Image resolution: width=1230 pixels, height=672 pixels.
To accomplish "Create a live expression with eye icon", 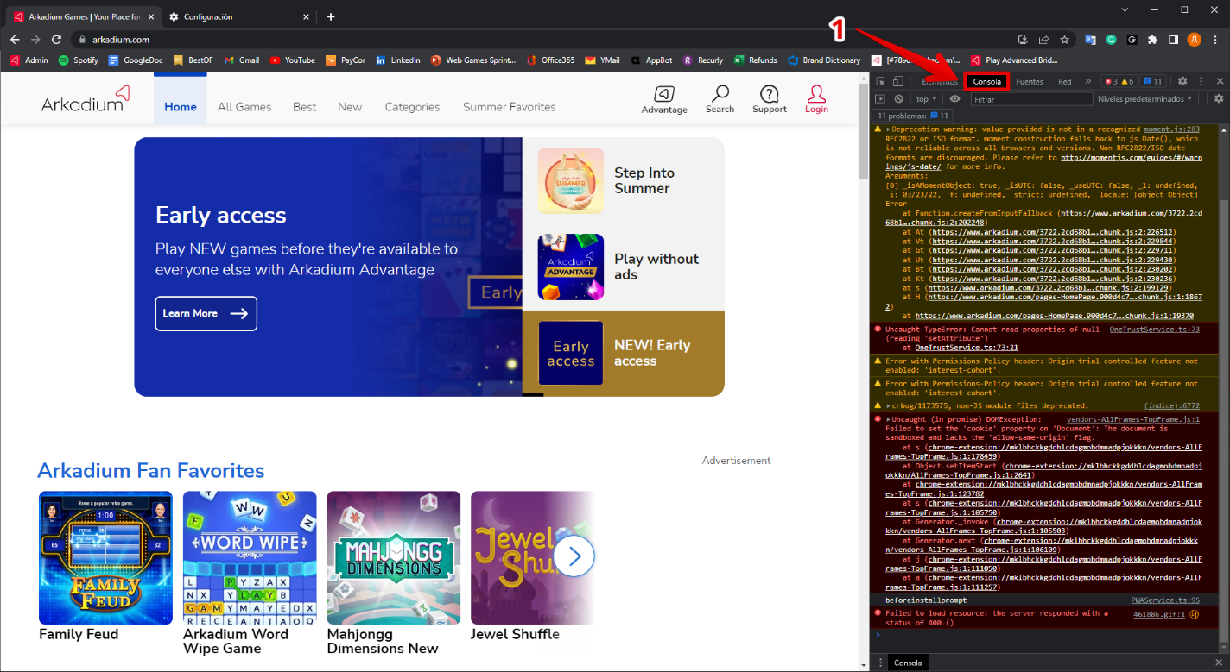I will (x=954, y=99).
